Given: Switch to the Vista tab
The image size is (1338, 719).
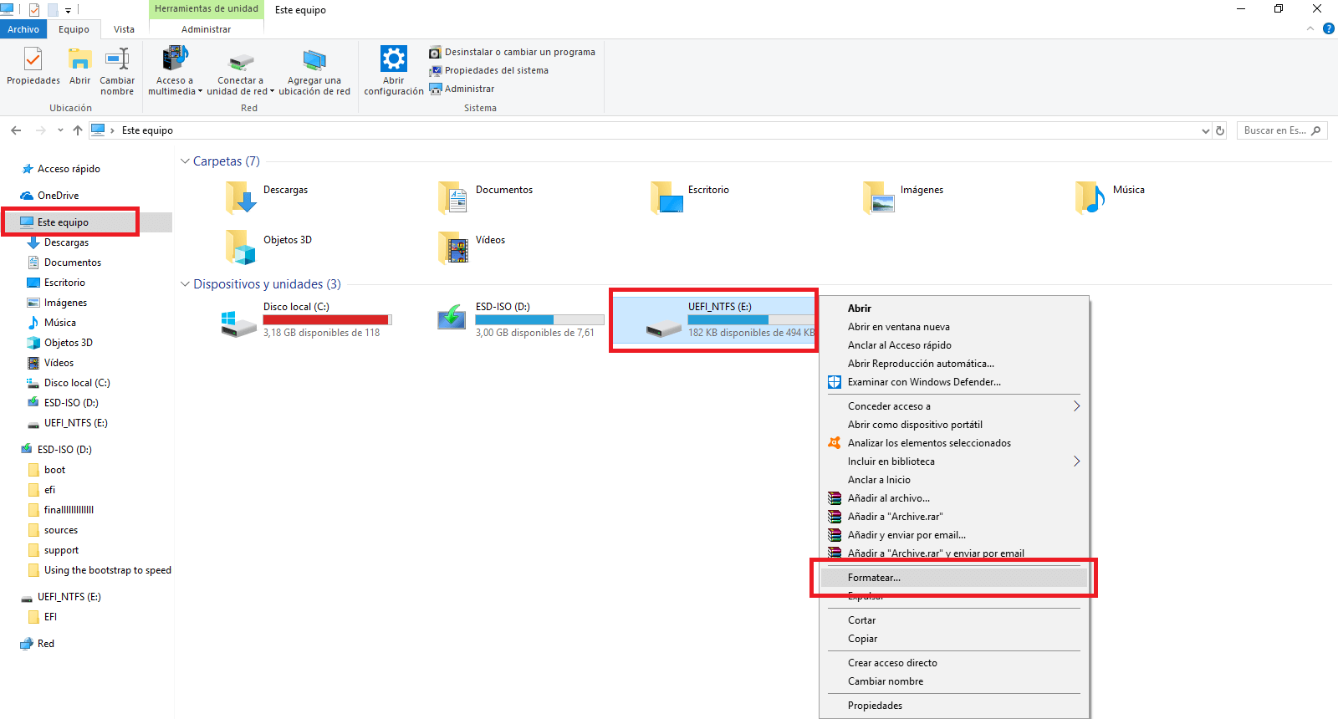Looking at the screenshot, I should coord(124,29).
